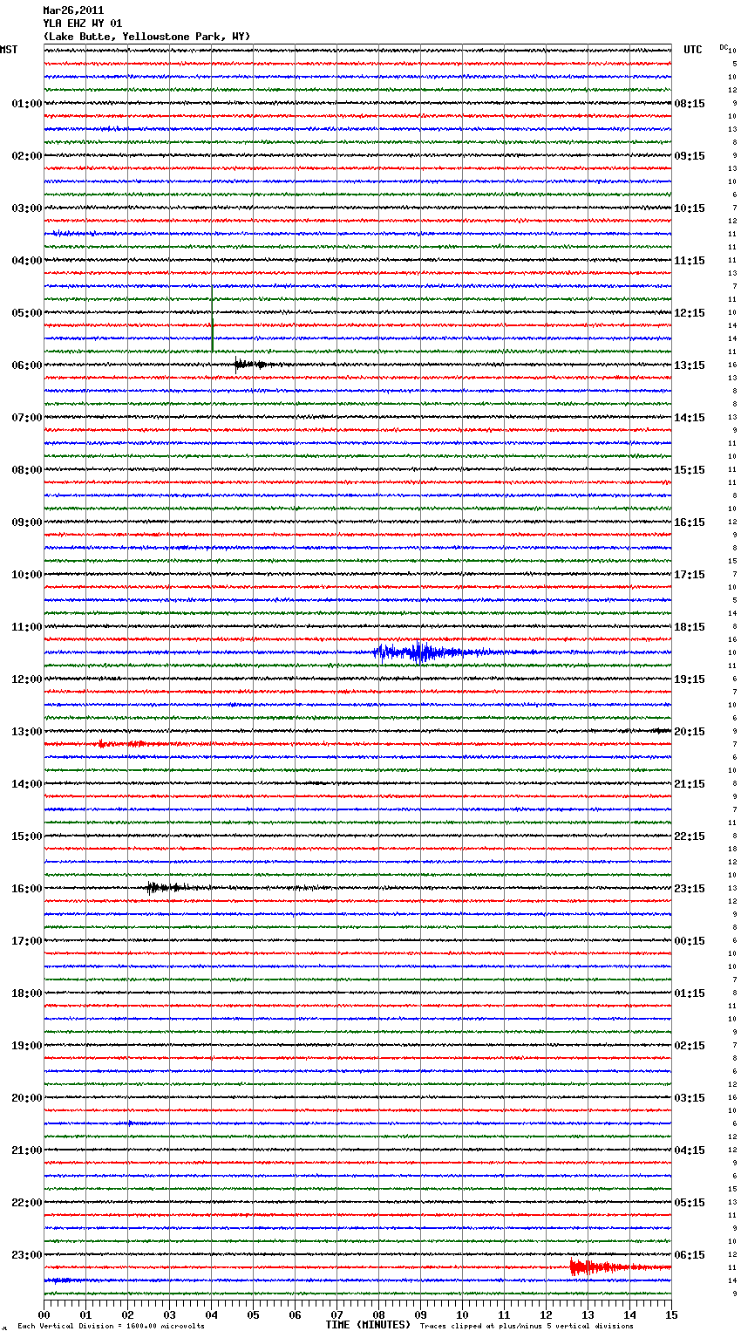This screenshot has height=1338, width=741.
Task: Click the "10" minute tick on the bottom axis
Action: tap(462, 1314)
